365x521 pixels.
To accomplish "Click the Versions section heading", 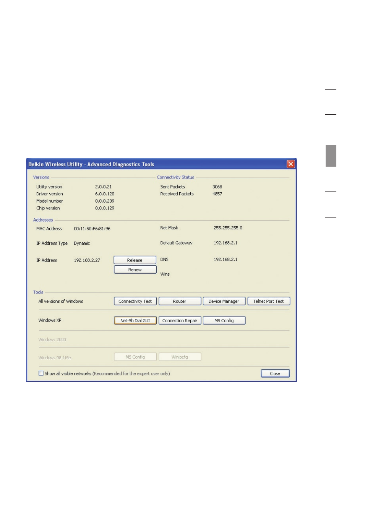I will 41,177.
